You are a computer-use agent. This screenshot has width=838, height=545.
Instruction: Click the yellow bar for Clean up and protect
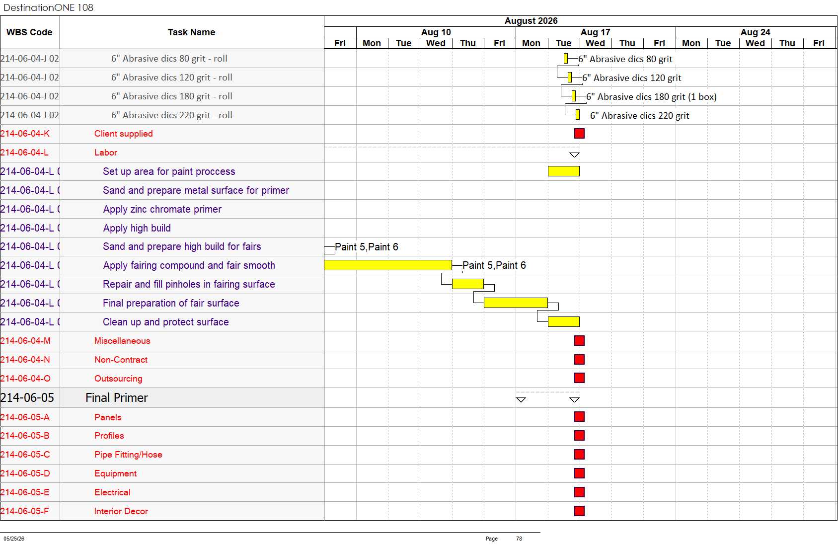[564, 322]
